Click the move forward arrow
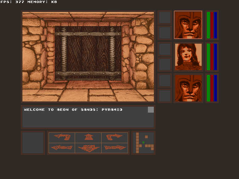Screen dimensions: 239x179 click(88, 137)
